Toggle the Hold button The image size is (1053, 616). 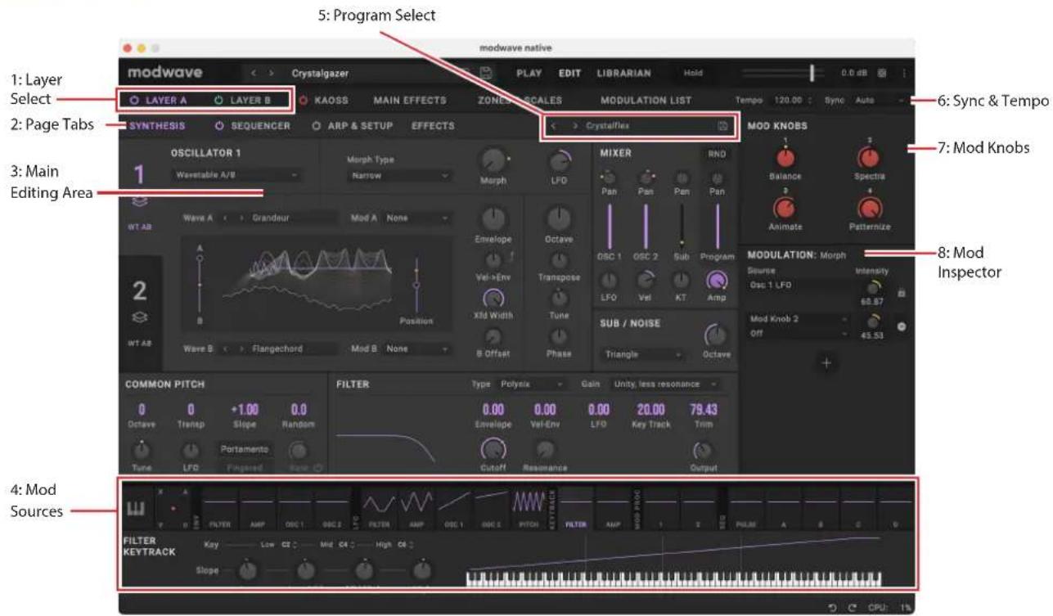pyautogui.click(x=693, y=74)
